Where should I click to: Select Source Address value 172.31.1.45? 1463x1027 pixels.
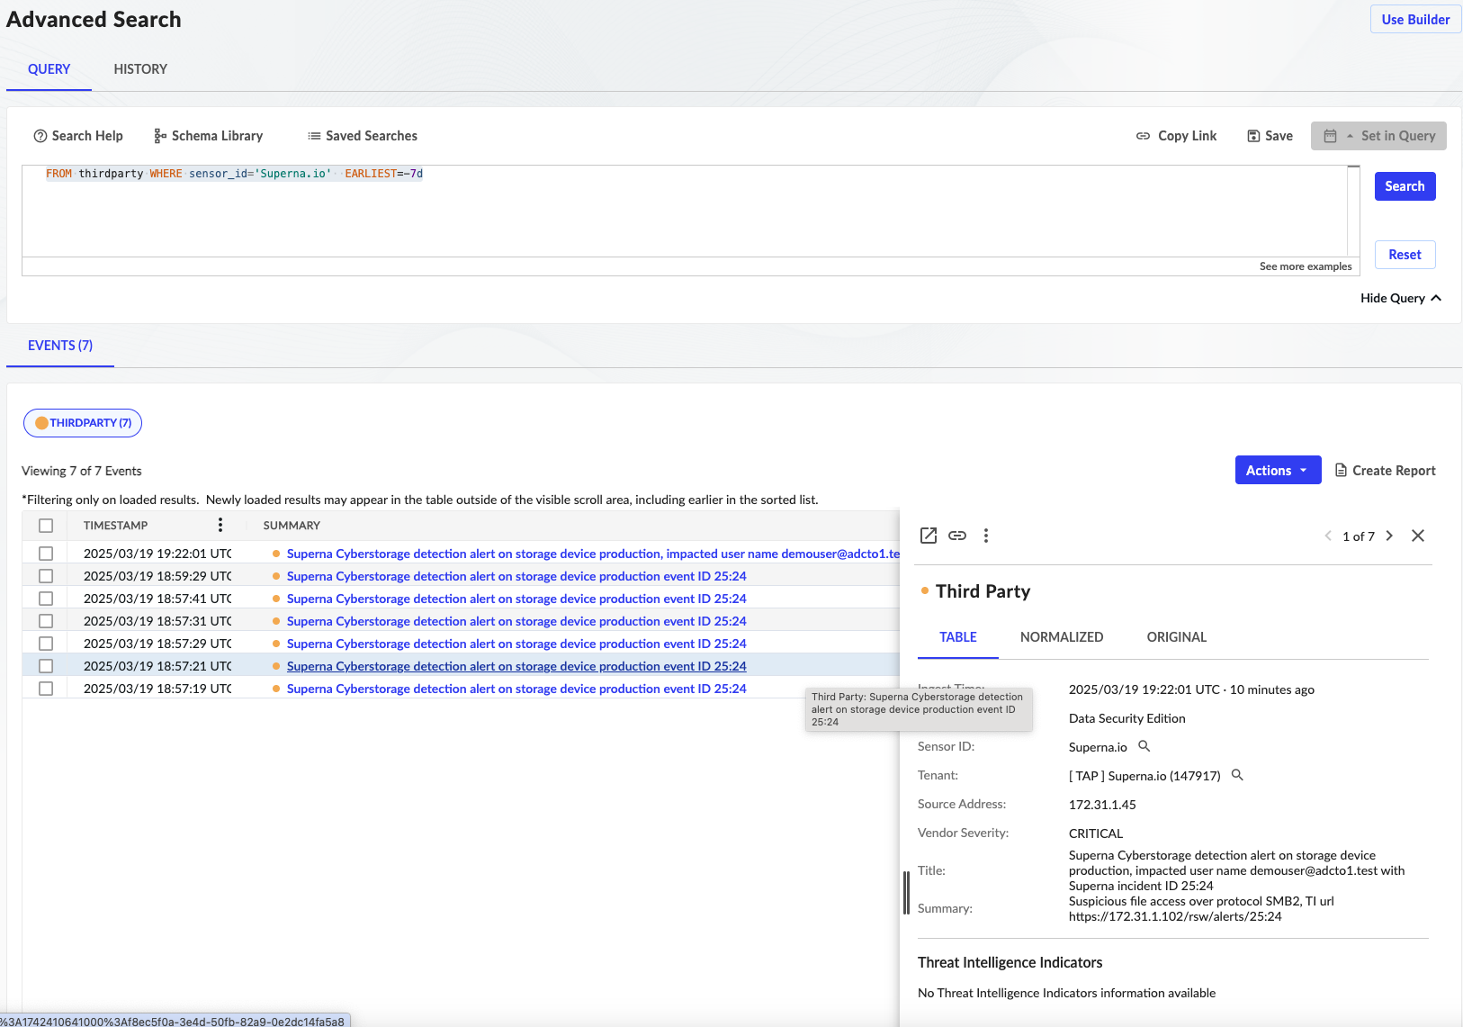(1102, 805)
